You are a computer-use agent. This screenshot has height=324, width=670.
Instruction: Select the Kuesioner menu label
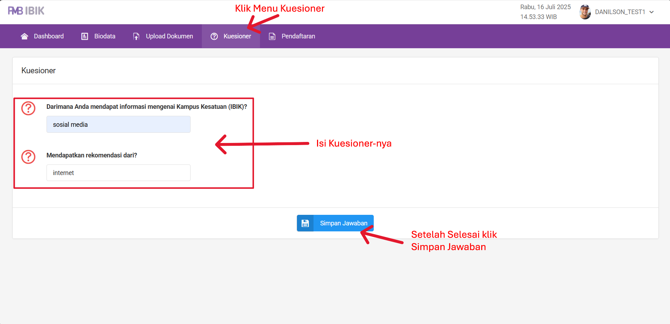coord(237,36)
